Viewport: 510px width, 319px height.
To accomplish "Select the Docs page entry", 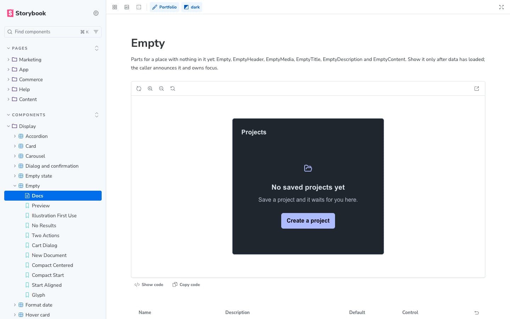I will point(53,196).
